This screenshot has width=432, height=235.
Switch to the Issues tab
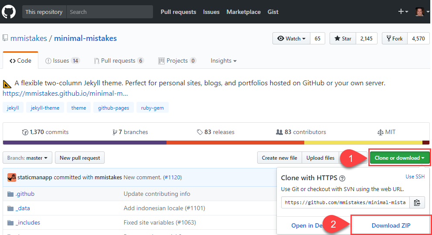tap(62, 61)
